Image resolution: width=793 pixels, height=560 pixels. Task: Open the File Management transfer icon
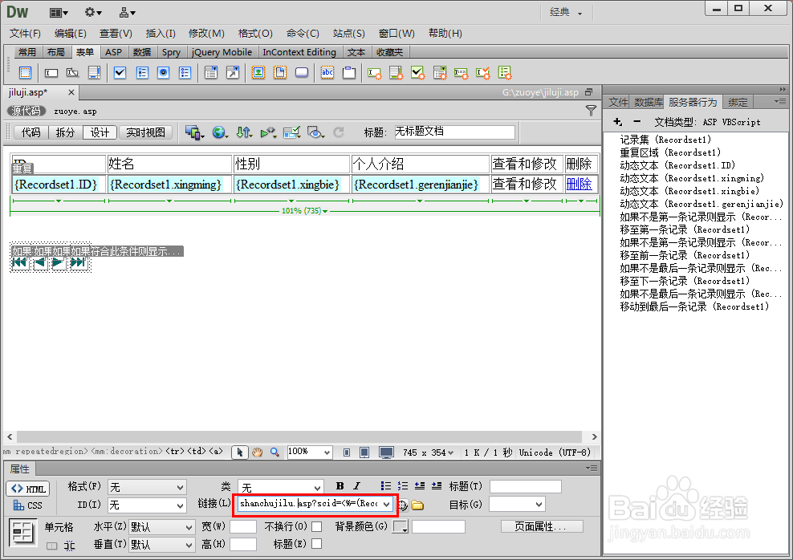244,132
